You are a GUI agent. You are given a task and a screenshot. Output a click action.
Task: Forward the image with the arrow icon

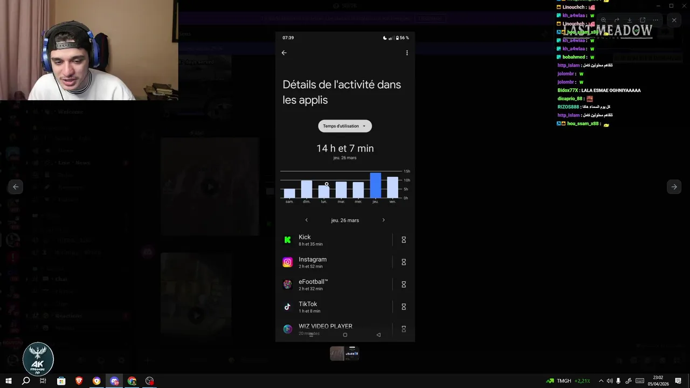617,20
